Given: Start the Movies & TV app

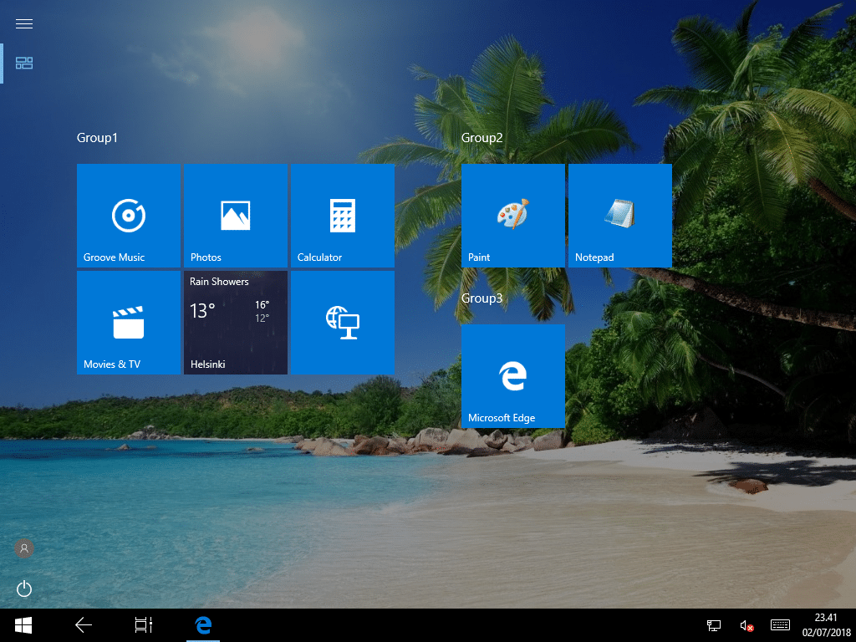Looking at the screenshot, I should 128,322.
